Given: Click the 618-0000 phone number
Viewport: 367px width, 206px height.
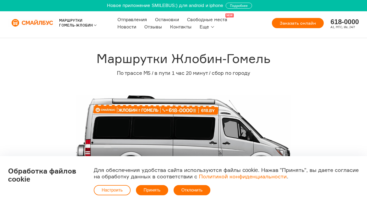Looking at the screenshot, I should [345, 22].
